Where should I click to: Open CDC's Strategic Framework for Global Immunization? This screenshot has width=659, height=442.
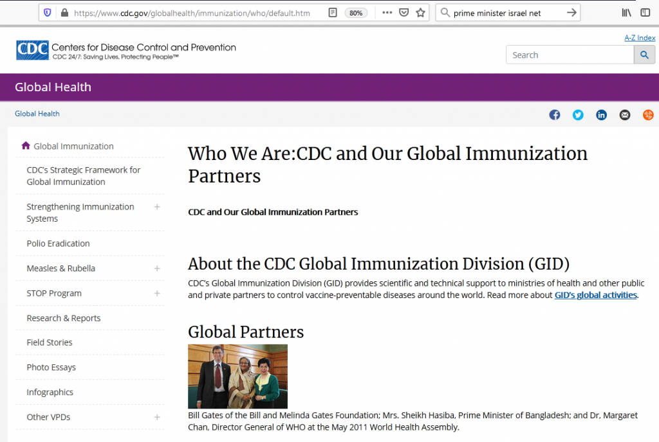[83, 176]
